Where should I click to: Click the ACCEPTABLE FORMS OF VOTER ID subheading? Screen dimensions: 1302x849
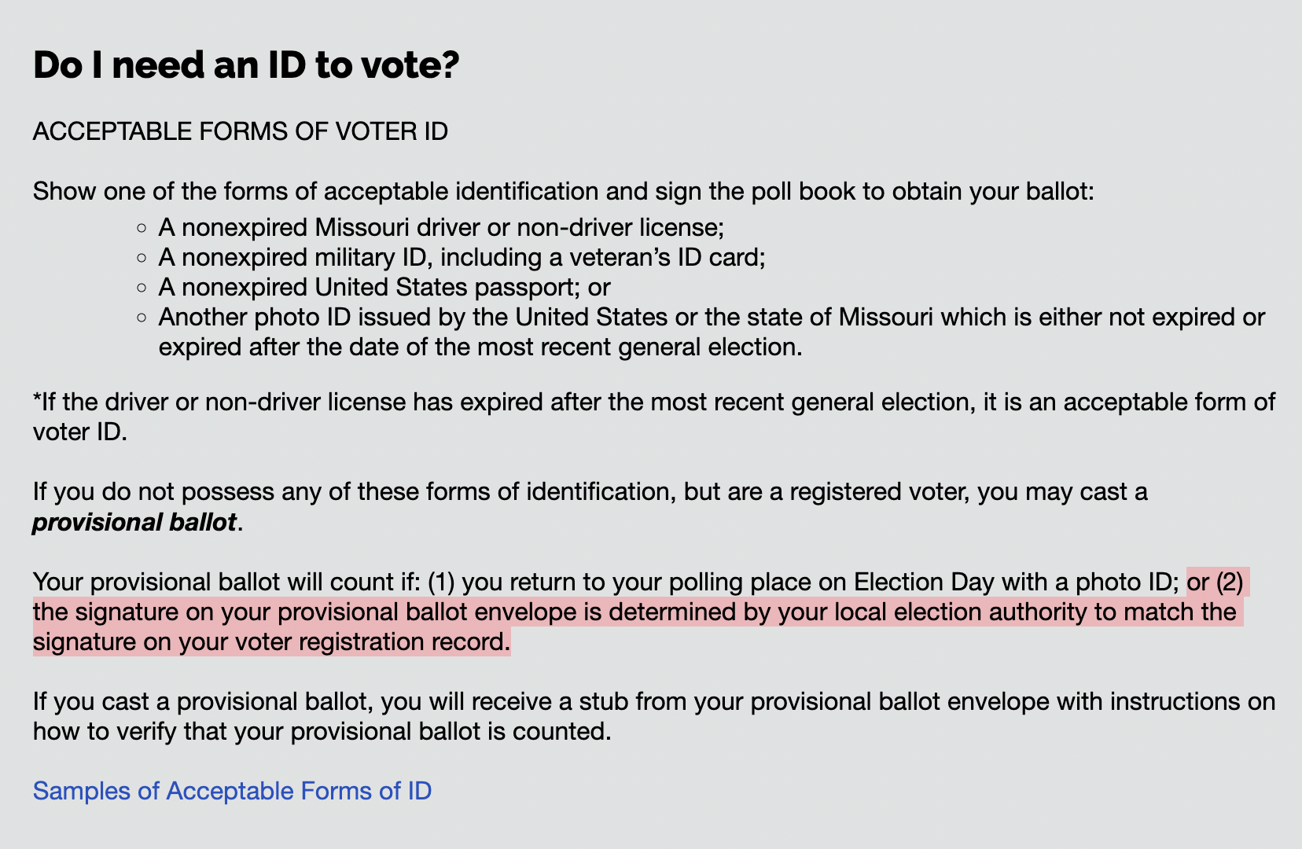tap(240, 131)
